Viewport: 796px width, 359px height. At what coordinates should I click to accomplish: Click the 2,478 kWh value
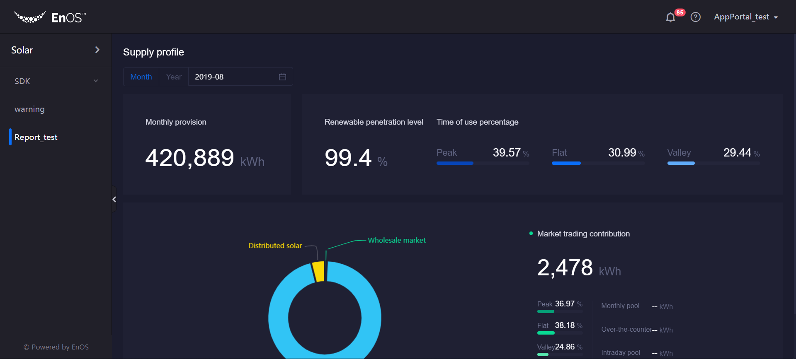(x=579, y=267)
